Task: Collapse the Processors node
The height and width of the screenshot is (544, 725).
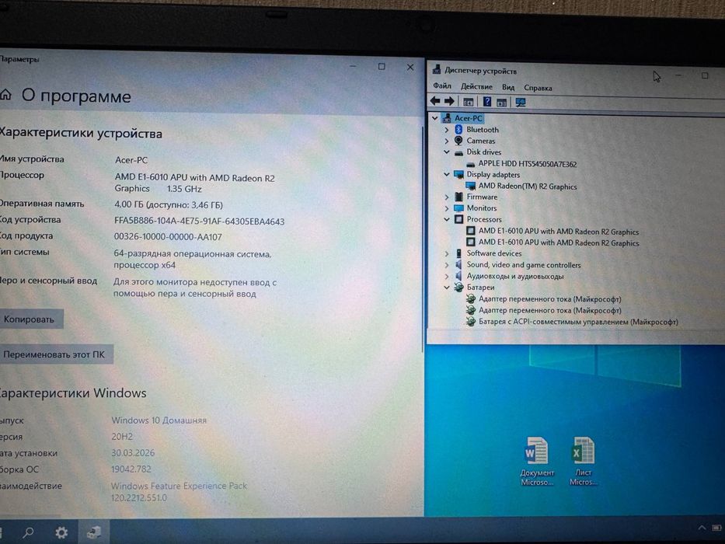Action: click(447, 219)
